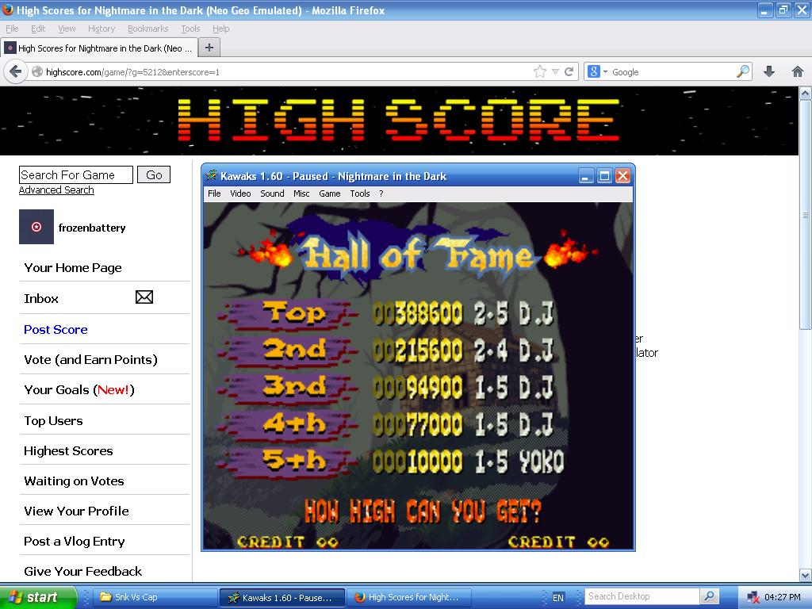Minimize the Kawaks window
This screenshot has width=812, height=609.
(586, 176)
